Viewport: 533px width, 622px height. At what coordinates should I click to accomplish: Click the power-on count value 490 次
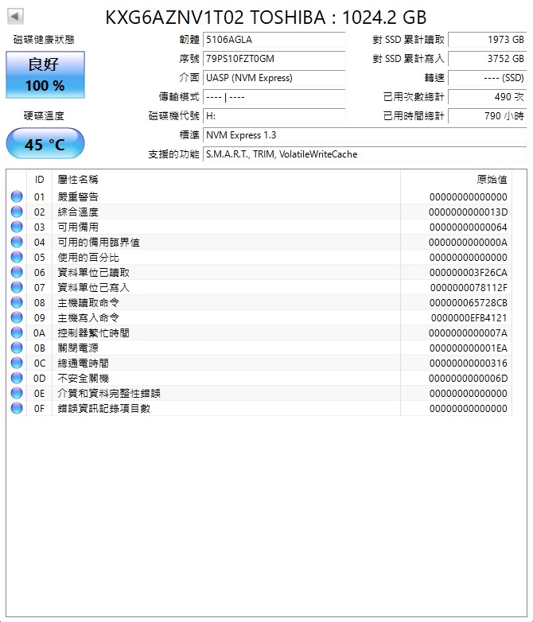(488, 97)
